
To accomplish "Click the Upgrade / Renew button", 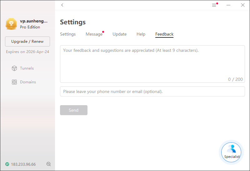I will (x=27, y=42).
